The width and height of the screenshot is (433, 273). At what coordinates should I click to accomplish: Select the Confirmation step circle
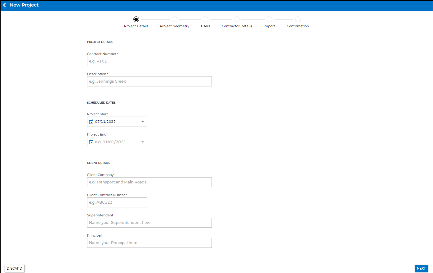point(298,19)
